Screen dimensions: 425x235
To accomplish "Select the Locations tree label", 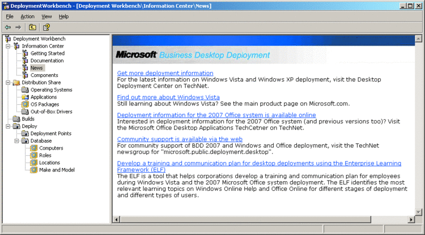I will pyautogui.click(x=49, y=163).
